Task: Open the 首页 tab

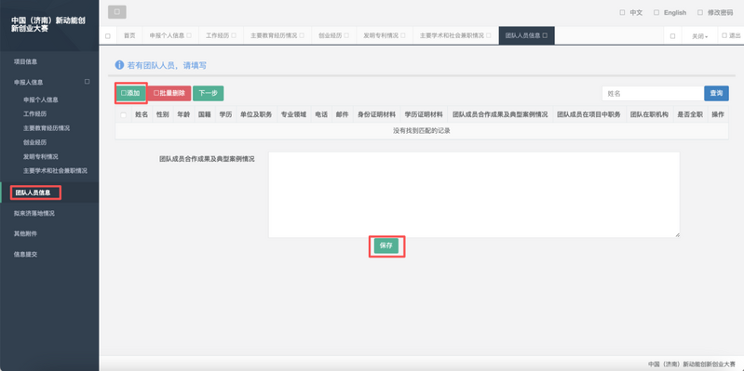Action: 129,35
